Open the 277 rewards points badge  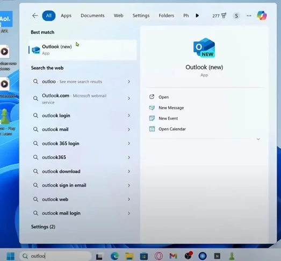point(219,16)
